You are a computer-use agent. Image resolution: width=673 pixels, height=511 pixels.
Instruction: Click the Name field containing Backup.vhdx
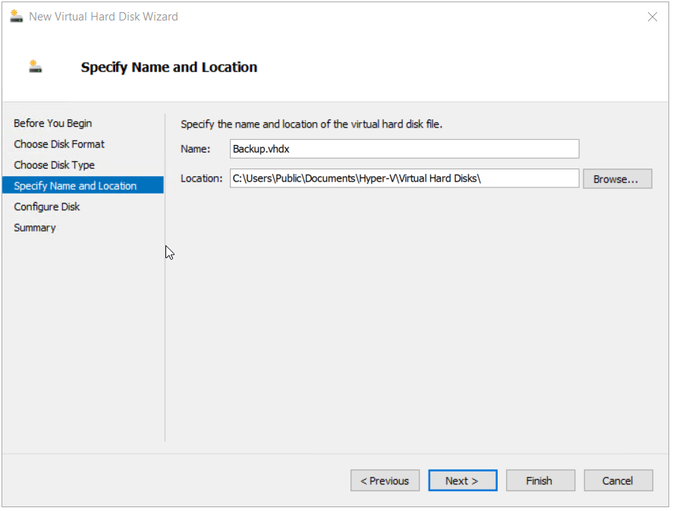[x=404, y=149]
